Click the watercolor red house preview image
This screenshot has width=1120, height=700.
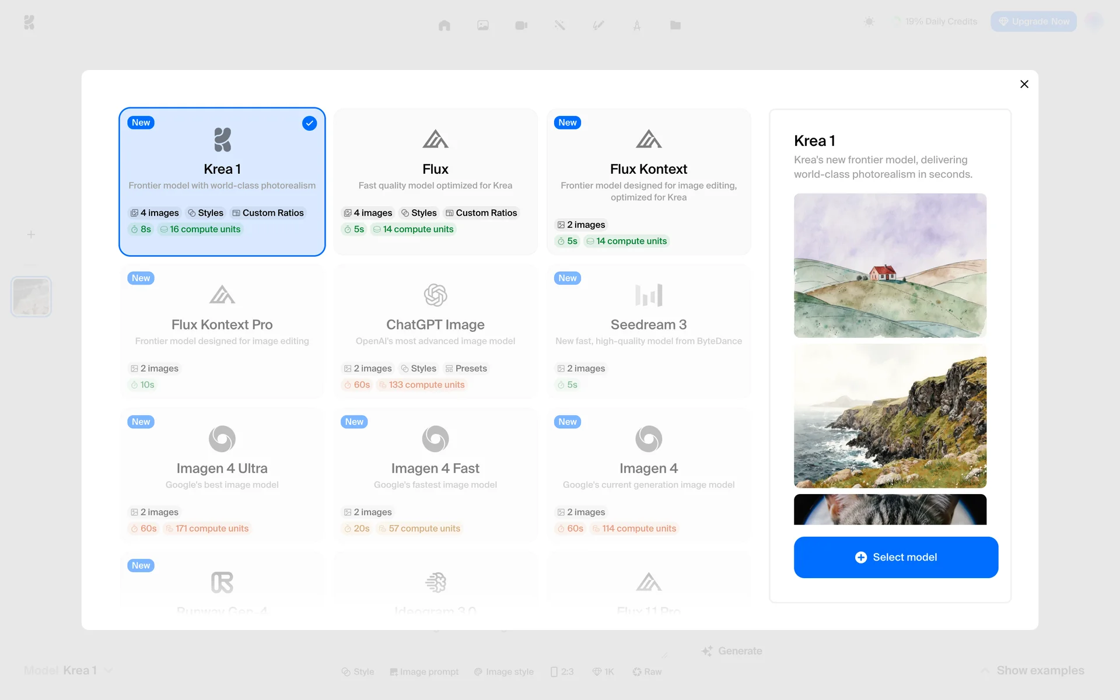890,265
